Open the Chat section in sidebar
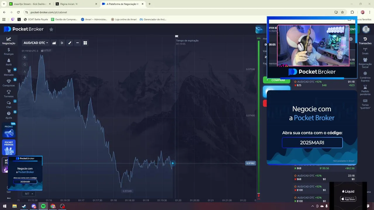The height and width of the screenshot is (210, 374). tap(9, 105)
